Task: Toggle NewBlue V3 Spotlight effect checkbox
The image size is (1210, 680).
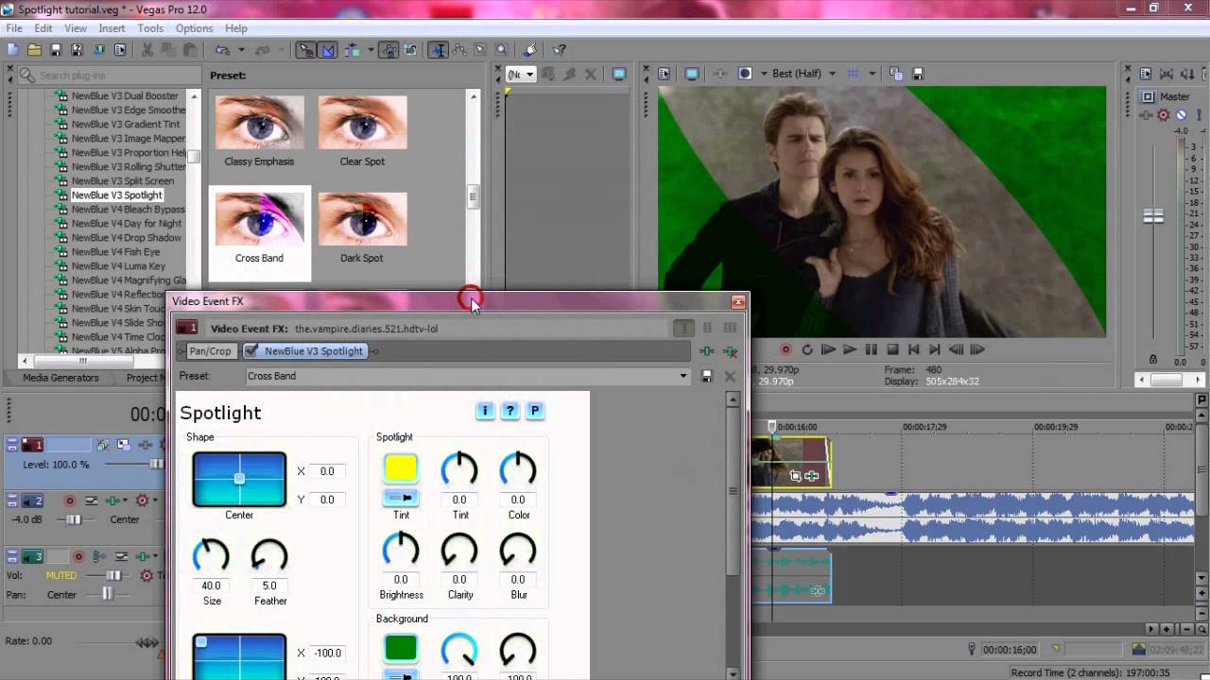Action: pyautogui.click(x=252, y=351)
